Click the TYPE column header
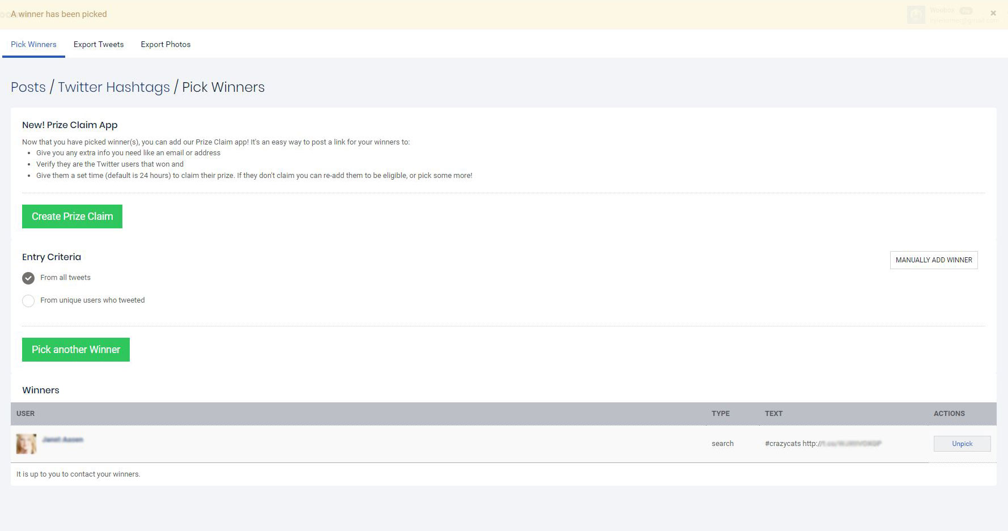Screen dimensions: 1008x531 coord(721,414)
